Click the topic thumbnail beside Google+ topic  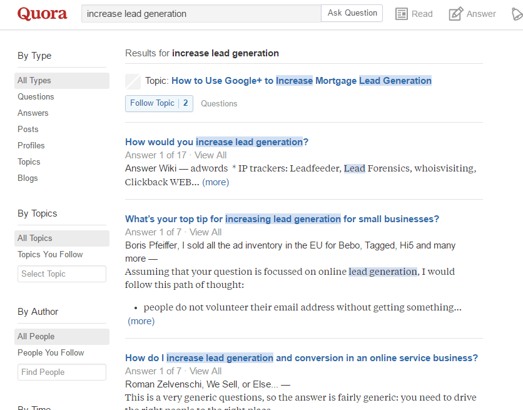pyautogui.click(x=133, y=81)
